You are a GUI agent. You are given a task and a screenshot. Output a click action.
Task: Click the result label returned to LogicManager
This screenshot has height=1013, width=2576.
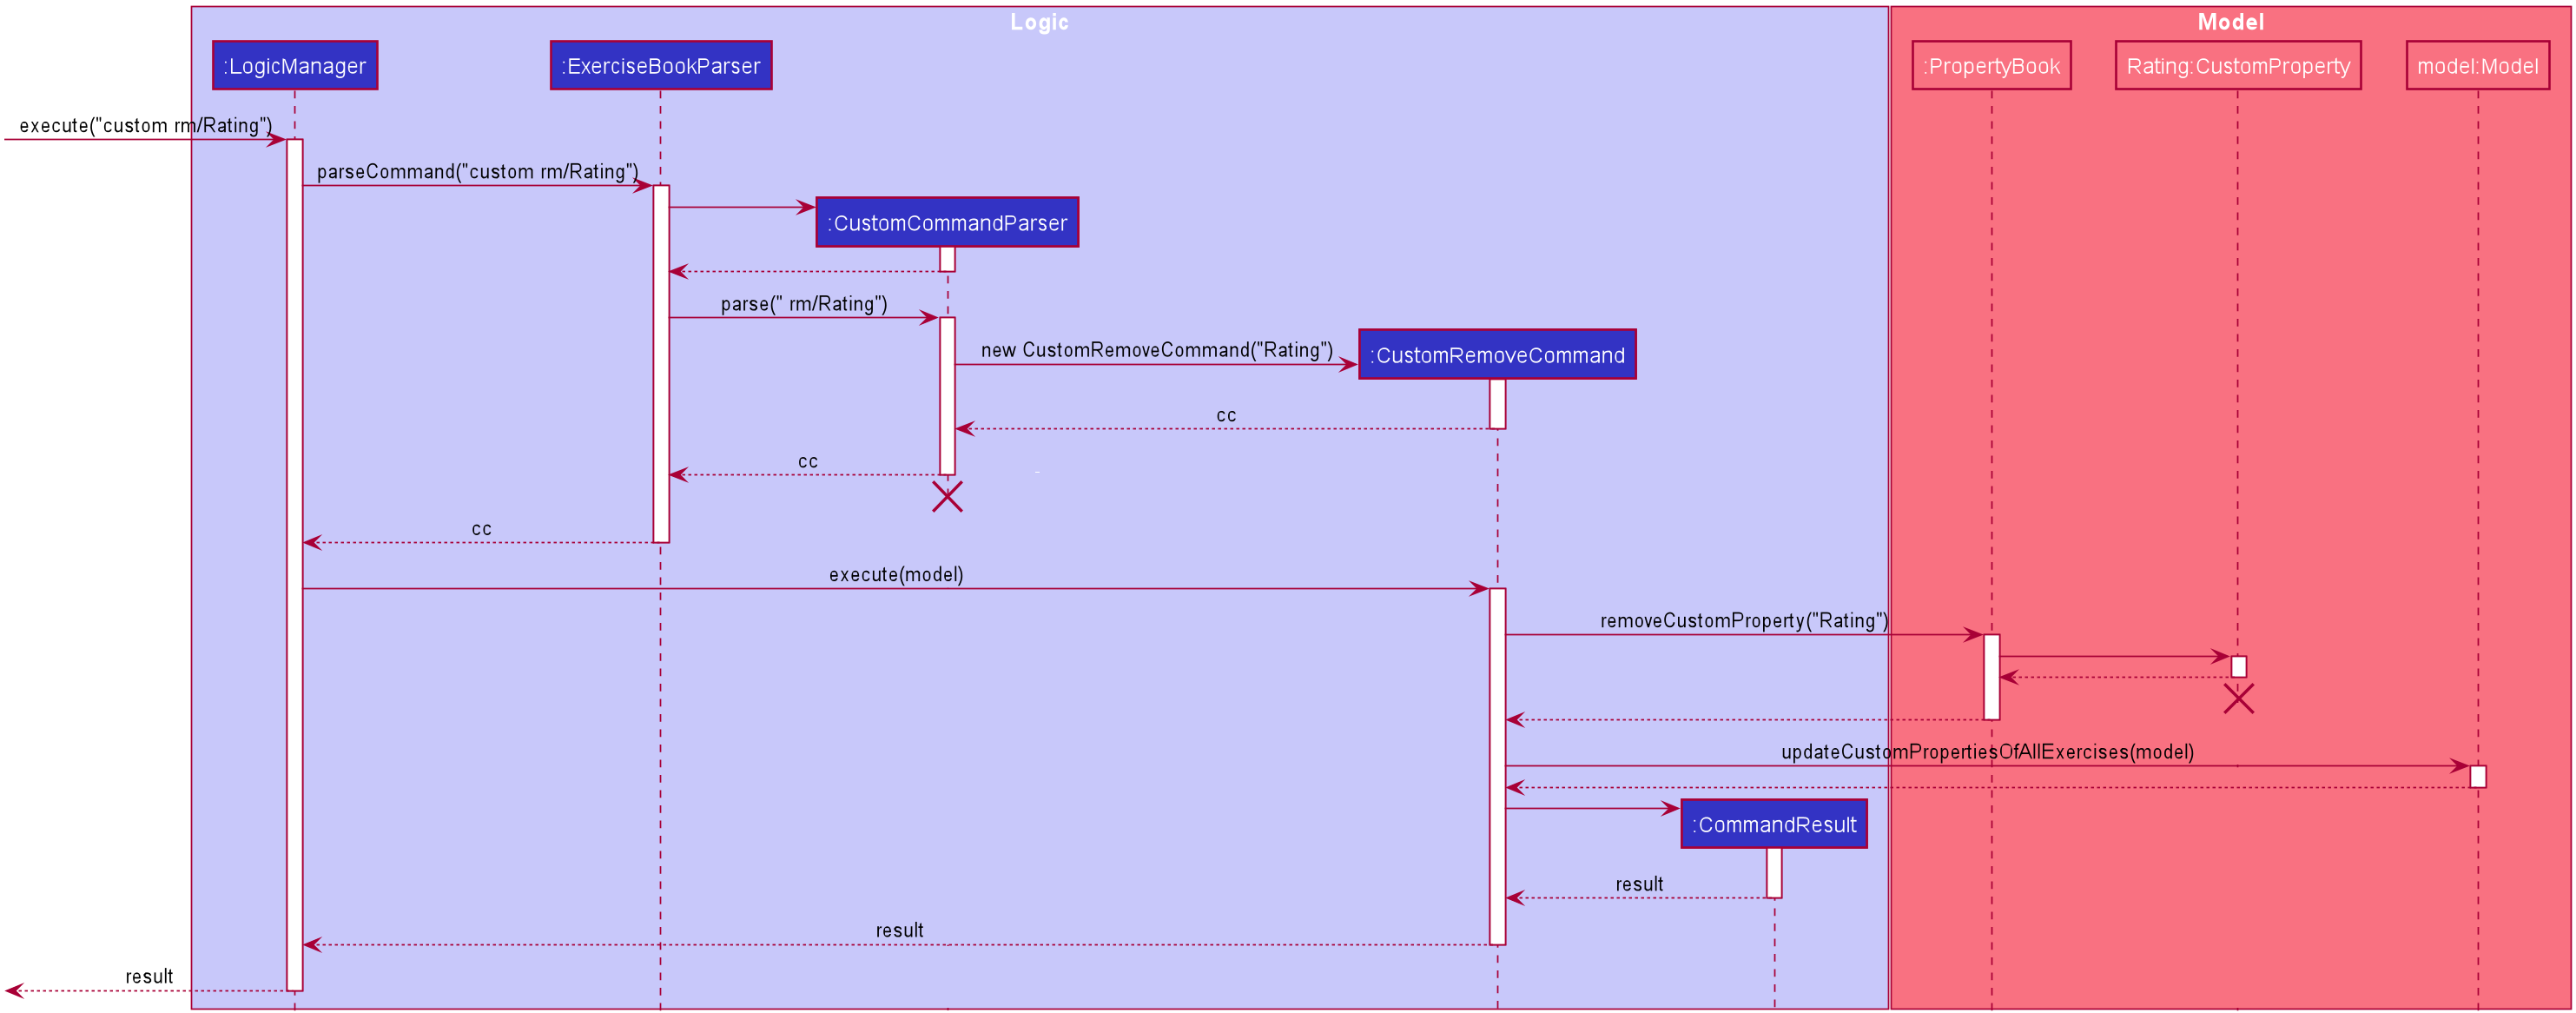pyautogui.click(x=899, y=930)
